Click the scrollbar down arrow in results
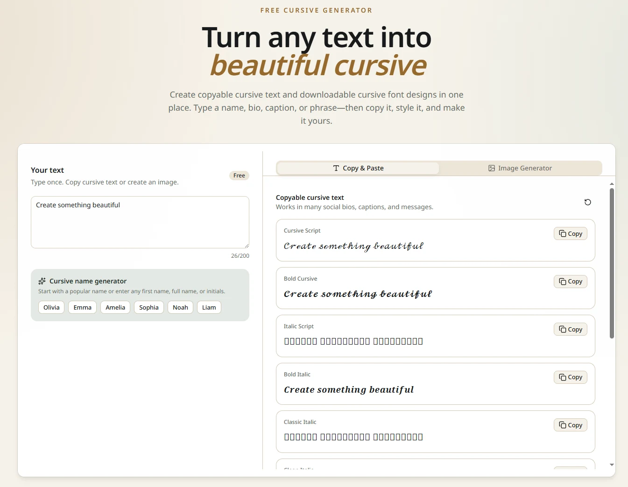 pyautogui.click(x=612, y=465)
